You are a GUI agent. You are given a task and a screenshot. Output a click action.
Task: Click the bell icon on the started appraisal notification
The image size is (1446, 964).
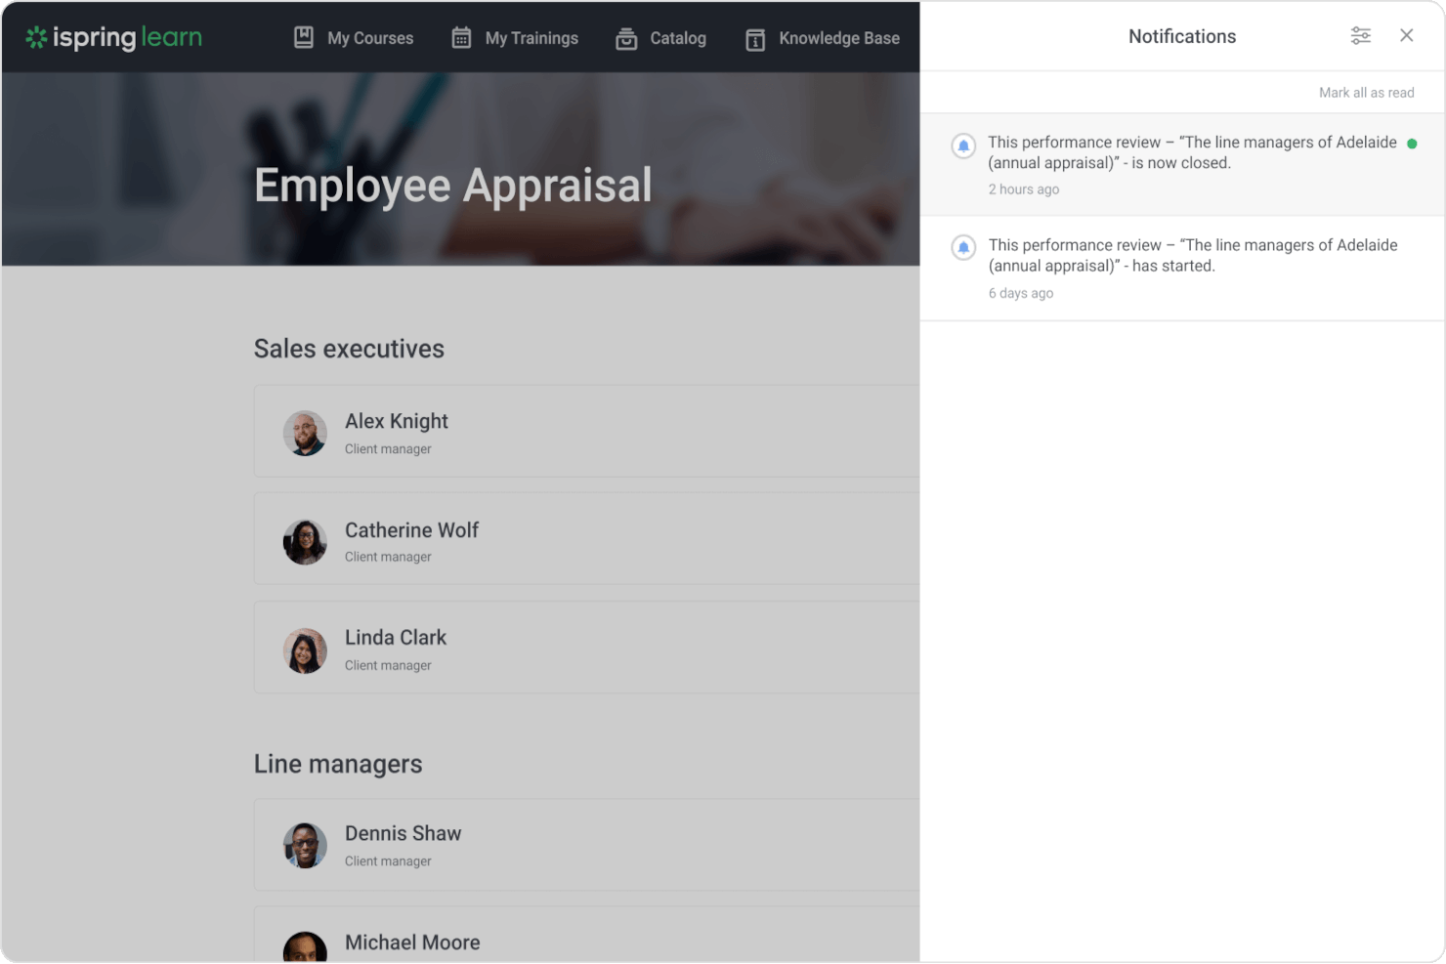coord(963,248)
